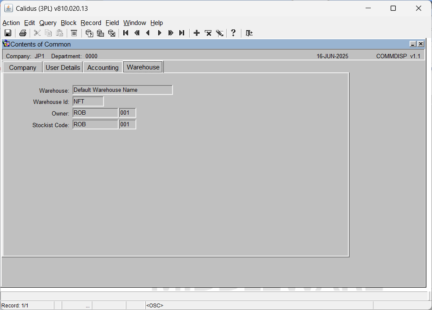Click the Copy icon in toolbar
The width and height of the screenshot is (432, 310).
pyautogui.click(x=48, y=33)
